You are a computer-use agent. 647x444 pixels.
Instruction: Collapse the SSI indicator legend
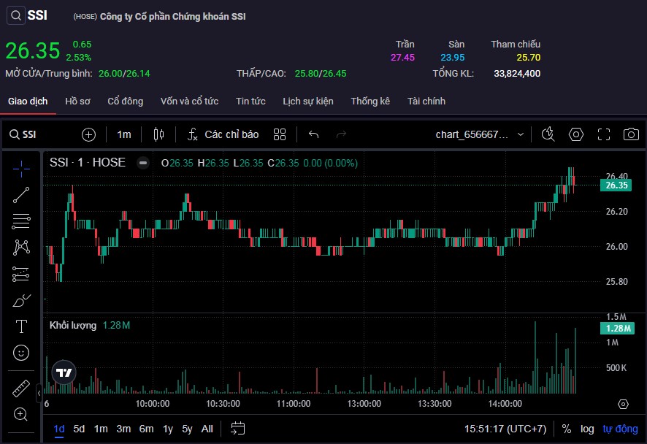pos(144,163)
